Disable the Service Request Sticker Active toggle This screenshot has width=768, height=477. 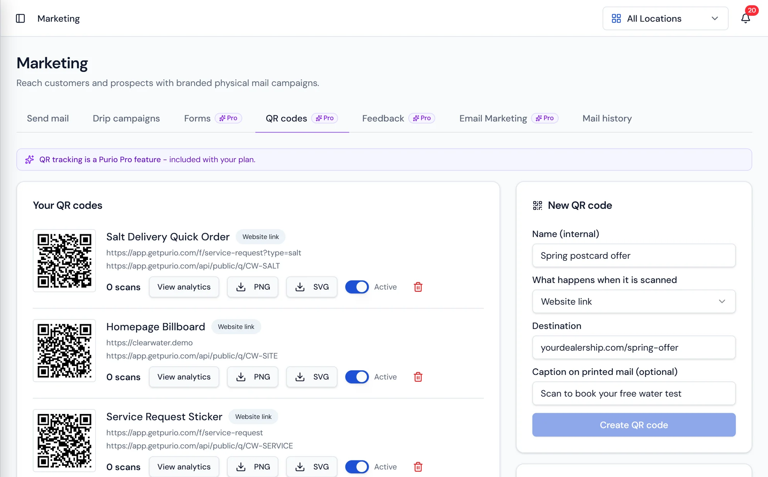[x=357, y=467]
